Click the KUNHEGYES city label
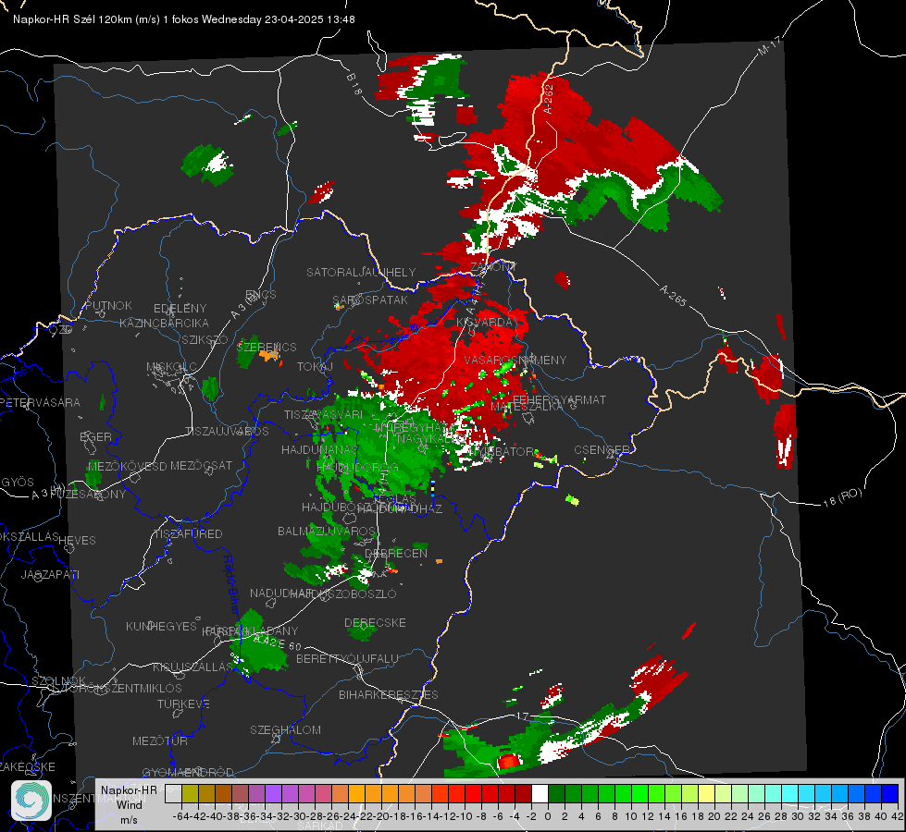Screen dimensions: 906x832 tap(161, 626)
